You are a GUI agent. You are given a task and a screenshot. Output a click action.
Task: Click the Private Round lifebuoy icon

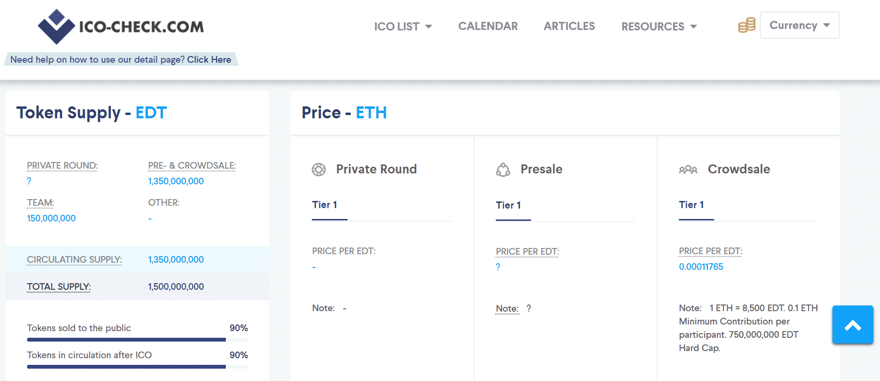[x=319, y=170]
